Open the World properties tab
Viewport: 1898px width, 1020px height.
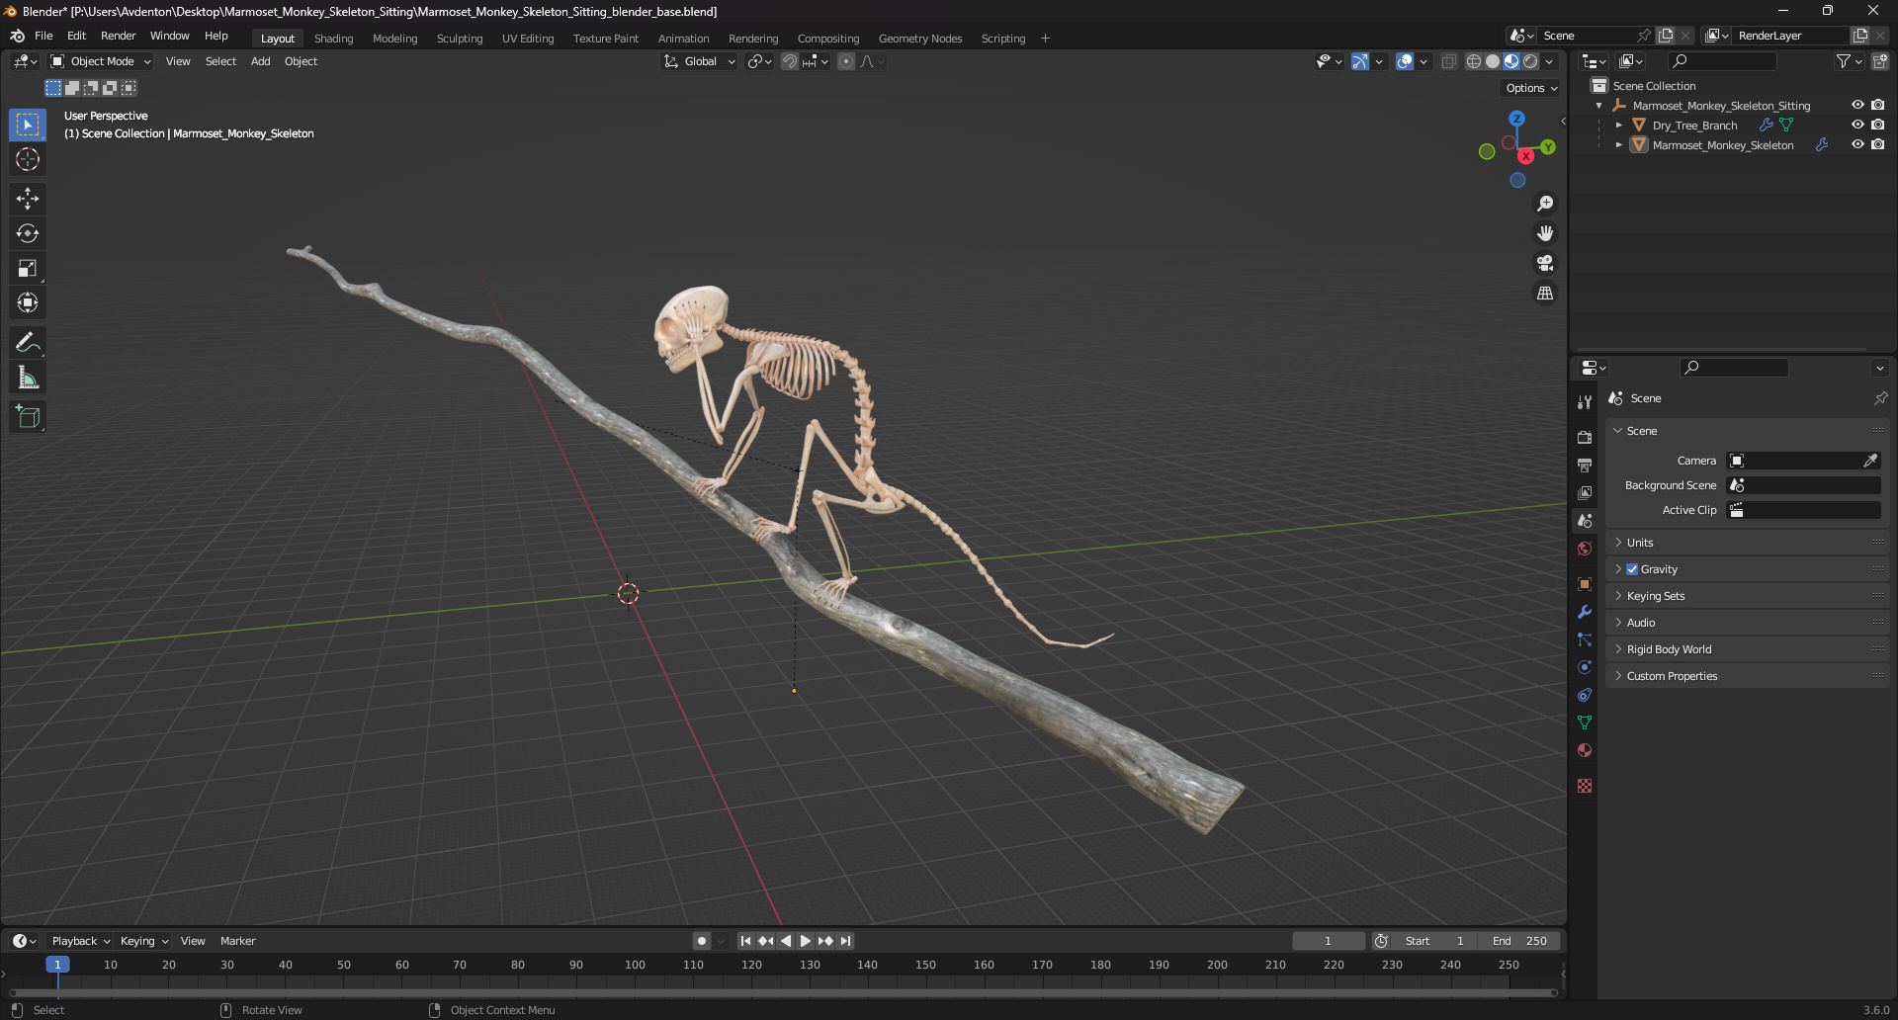(1585, 549)
